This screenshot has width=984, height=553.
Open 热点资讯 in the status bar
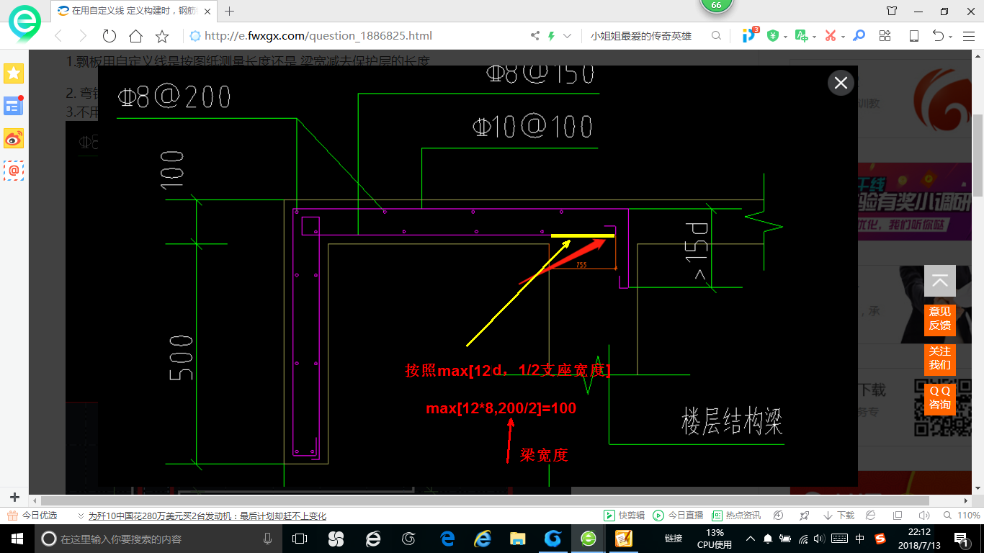(736, 516)
